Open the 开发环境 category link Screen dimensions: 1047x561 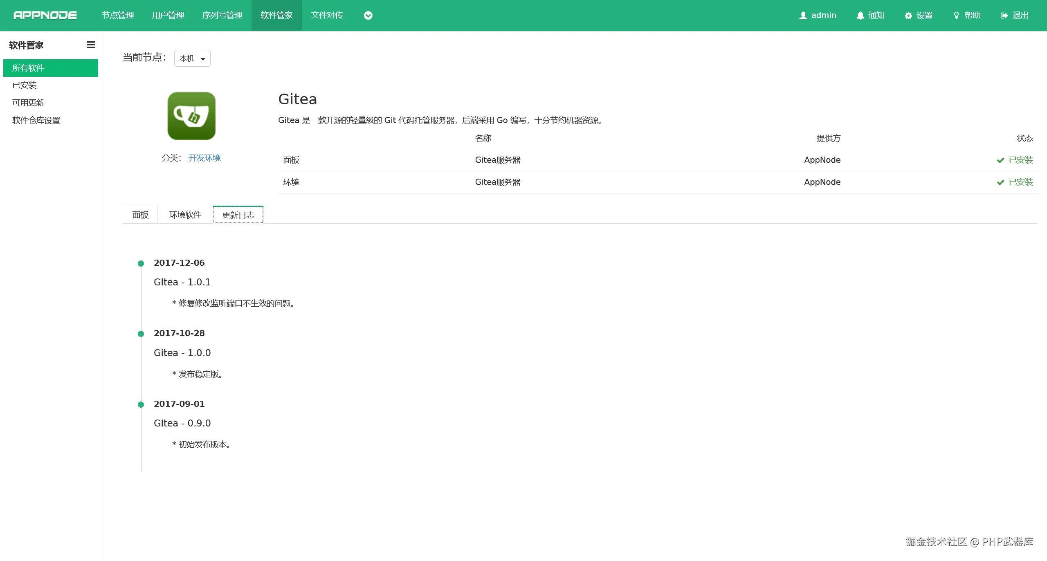tap(204, 158)
